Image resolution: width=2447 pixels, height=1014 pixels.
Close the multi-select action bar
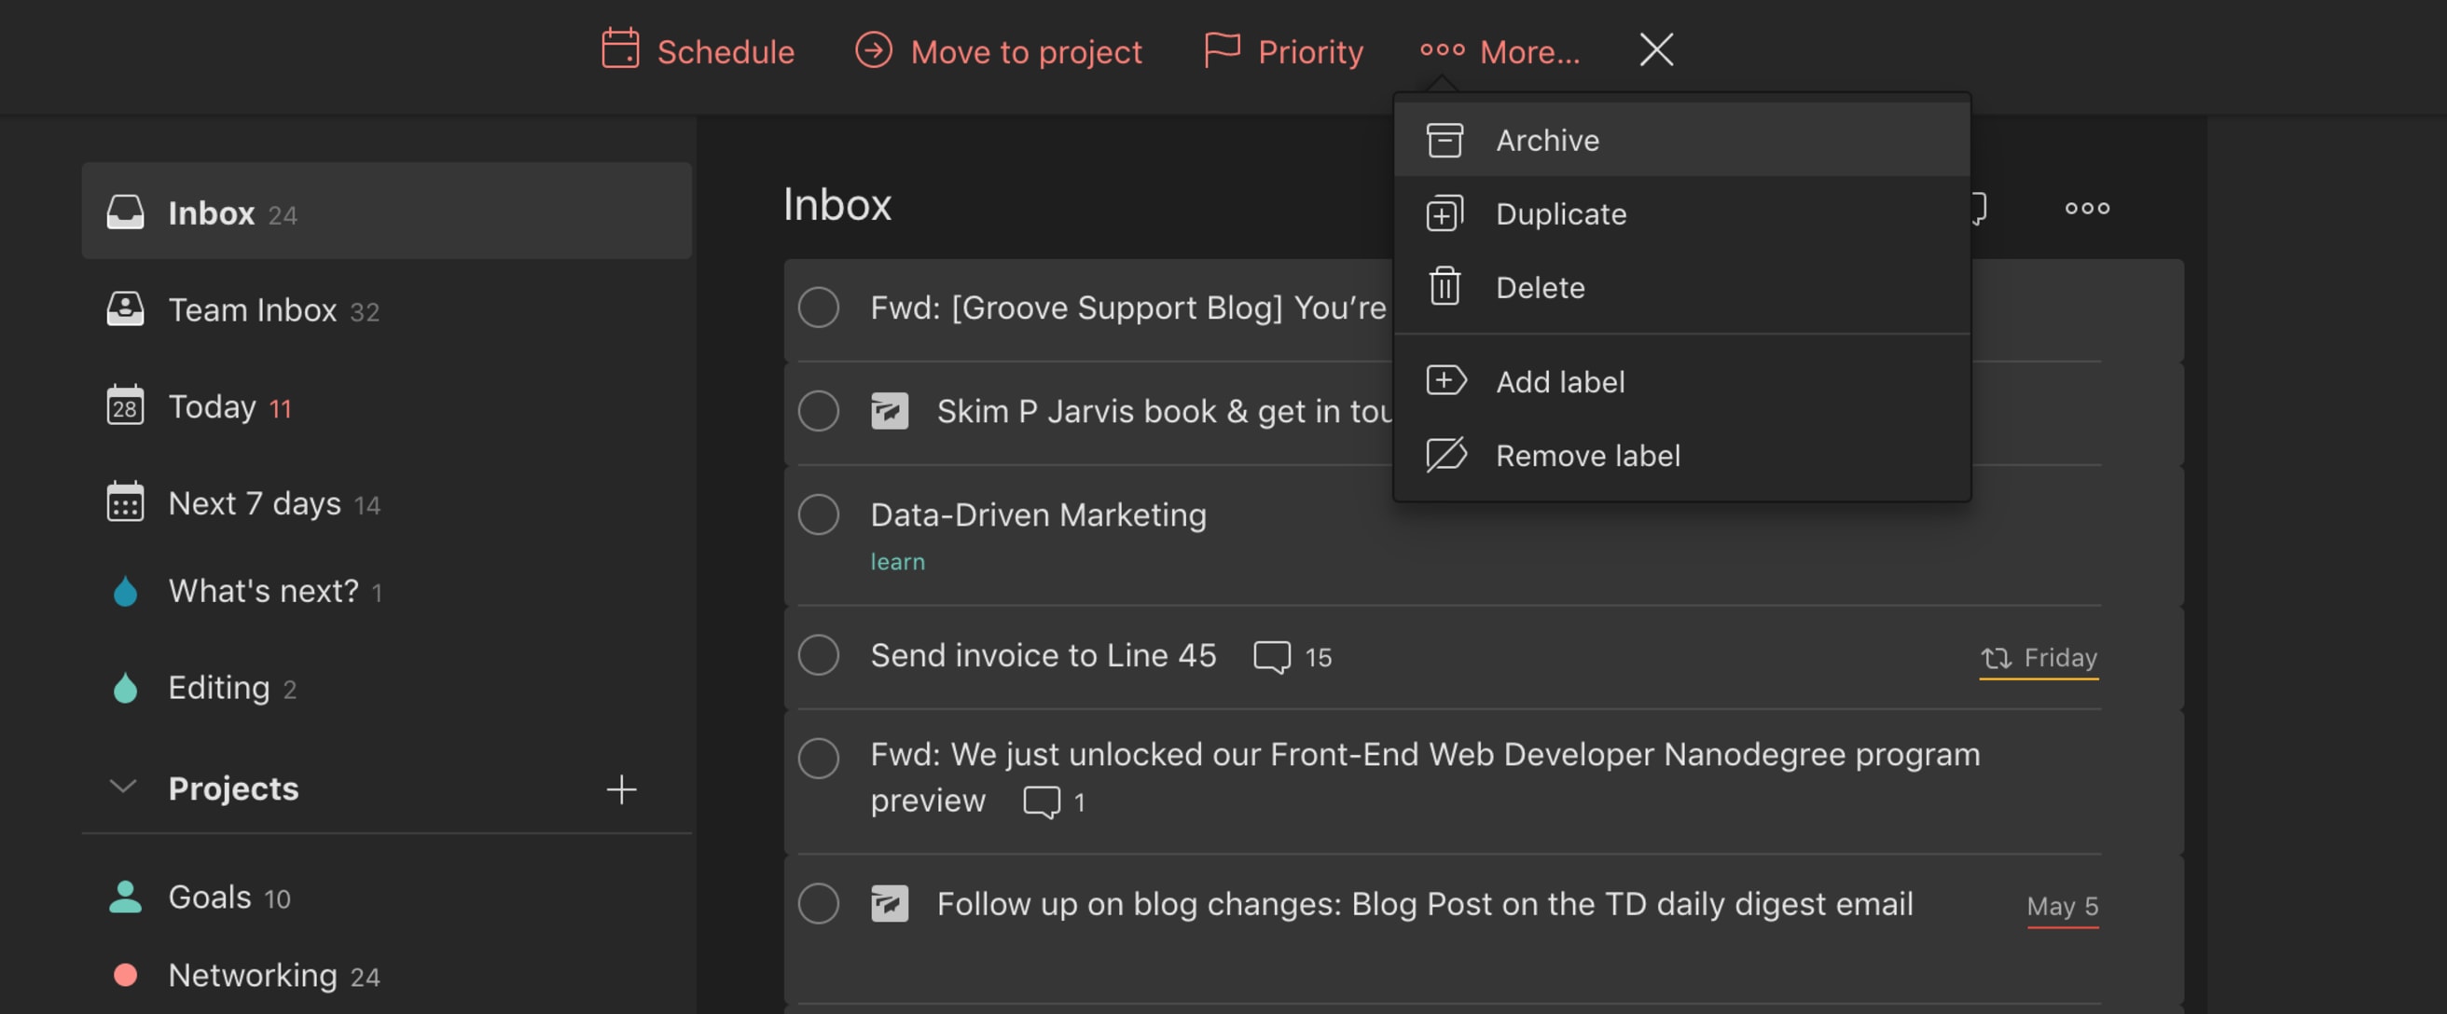(1655, 49)
